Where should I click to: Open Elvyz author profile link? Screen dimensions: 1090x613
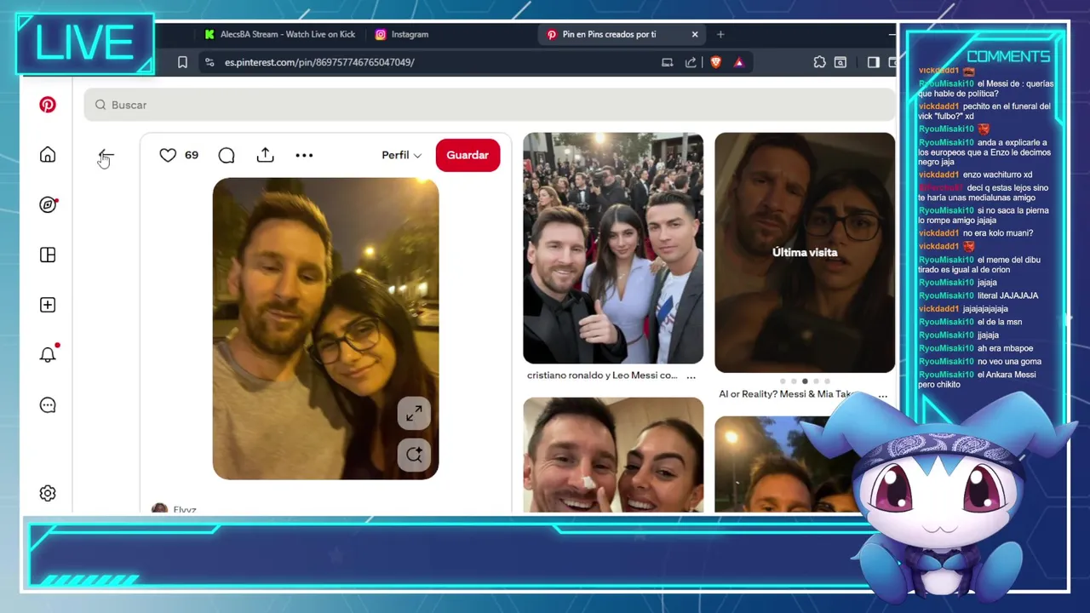(185, 509)
